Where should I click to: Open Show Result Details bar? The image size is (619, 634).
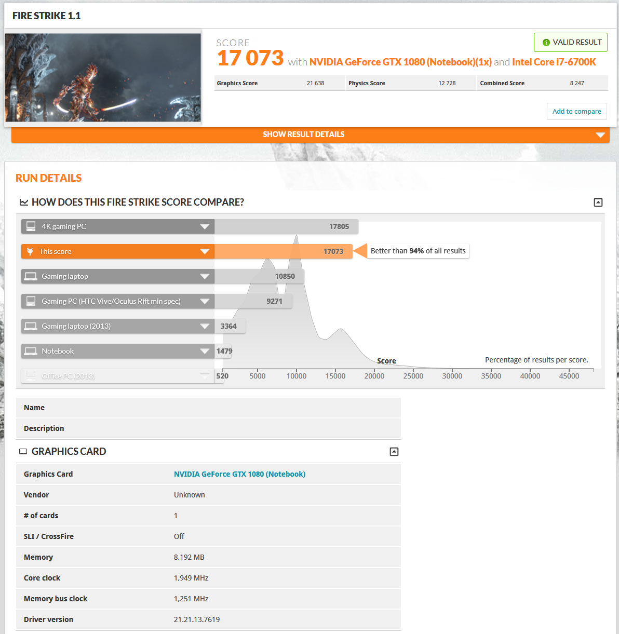(x=311, y=134)
